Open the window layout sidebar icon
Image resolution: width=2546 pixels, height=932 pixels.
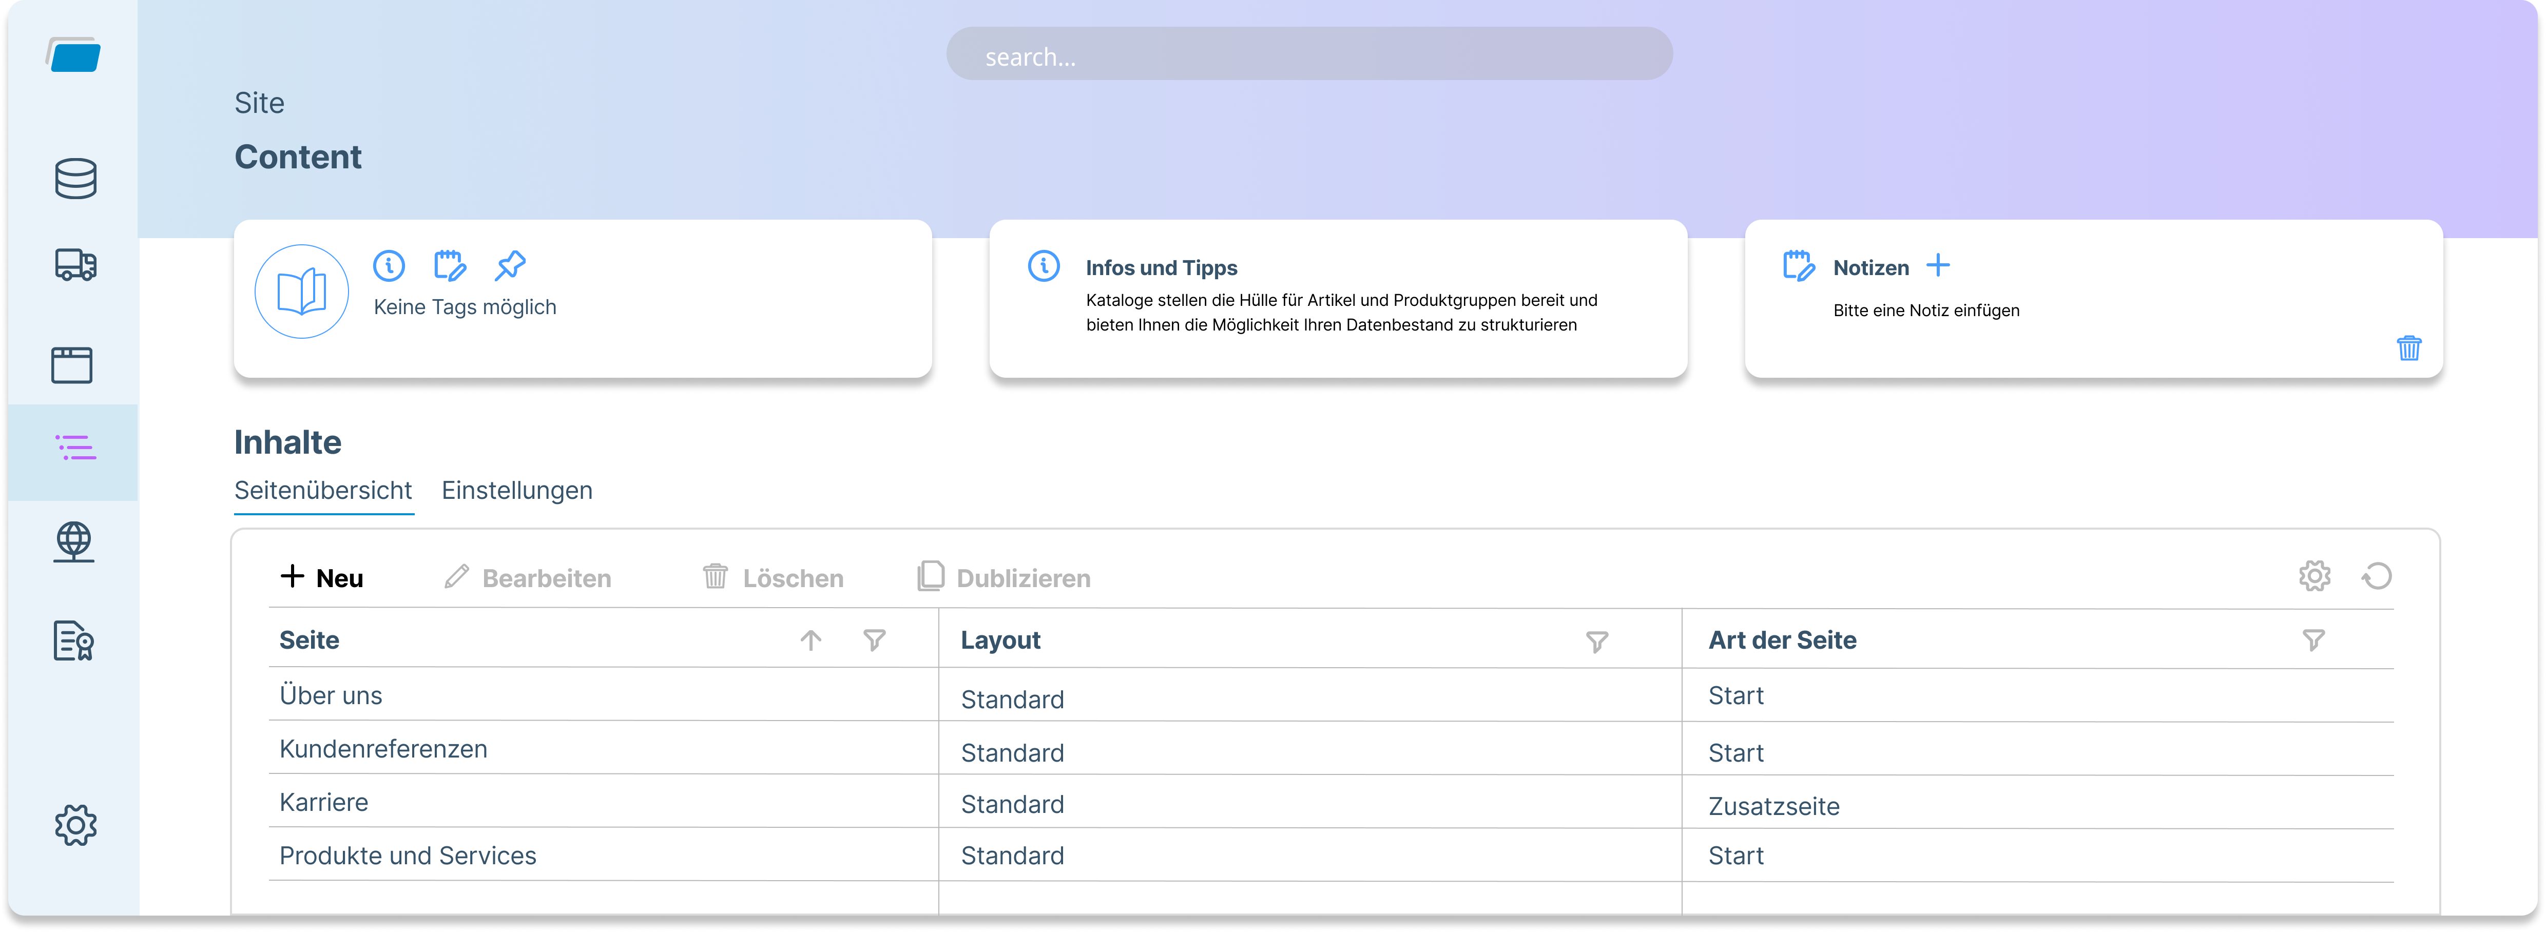click(x=72, y=365)
